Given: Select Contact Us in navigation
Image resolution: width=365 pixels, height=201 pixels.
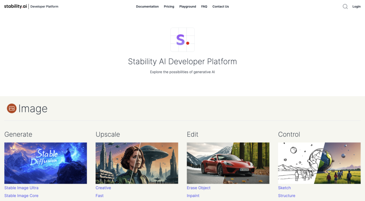Looking at the screenshot, I should [x=221, y=6].
